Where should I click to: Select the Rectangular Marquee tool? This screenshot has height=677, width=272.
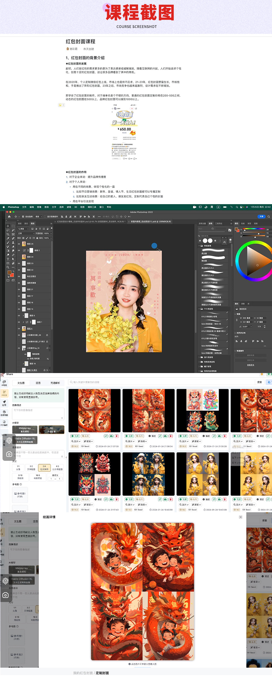pyautogui.click(x=13, y=226)
